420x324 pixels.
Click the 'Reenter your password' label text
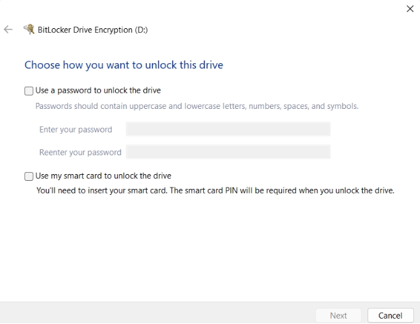80,152
